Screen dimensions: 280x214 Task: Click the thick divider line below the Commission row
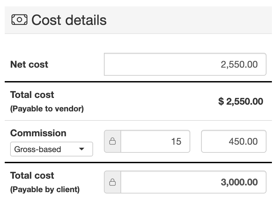138,163
